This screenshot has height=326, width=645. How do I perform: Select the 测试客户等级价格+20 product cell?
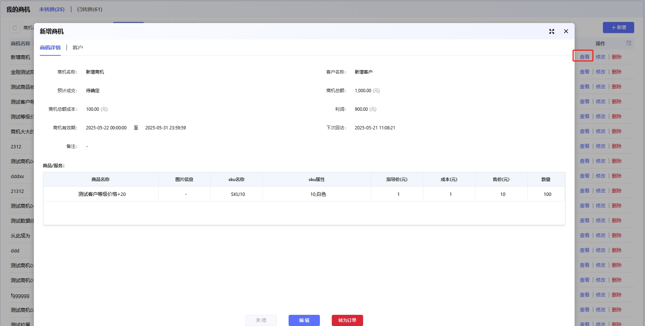pyautogui.click(x=102, y=194)
